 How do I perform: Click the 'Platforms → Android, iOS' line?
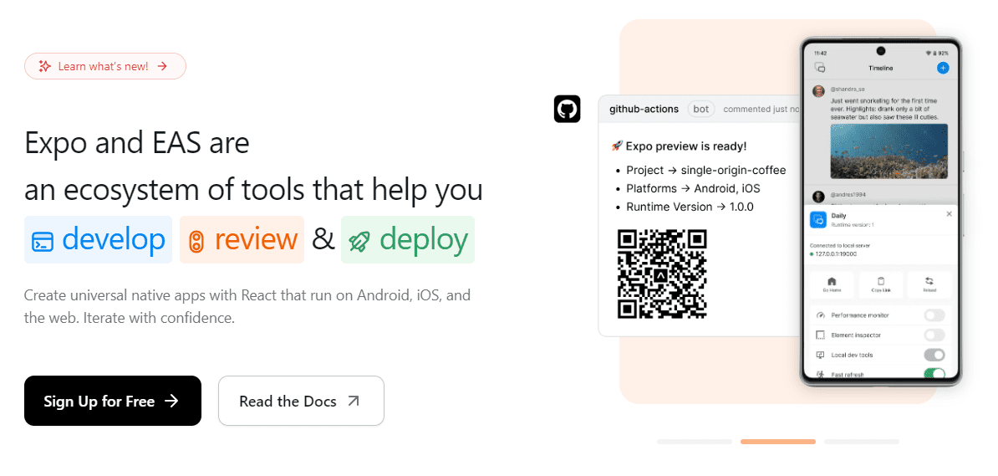693,188
